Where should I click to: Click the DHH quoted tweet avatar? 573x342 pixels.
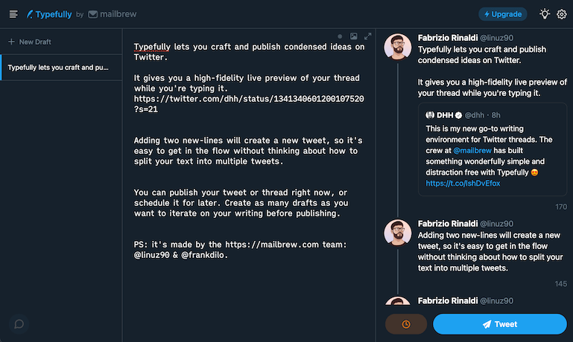(431, 115)
